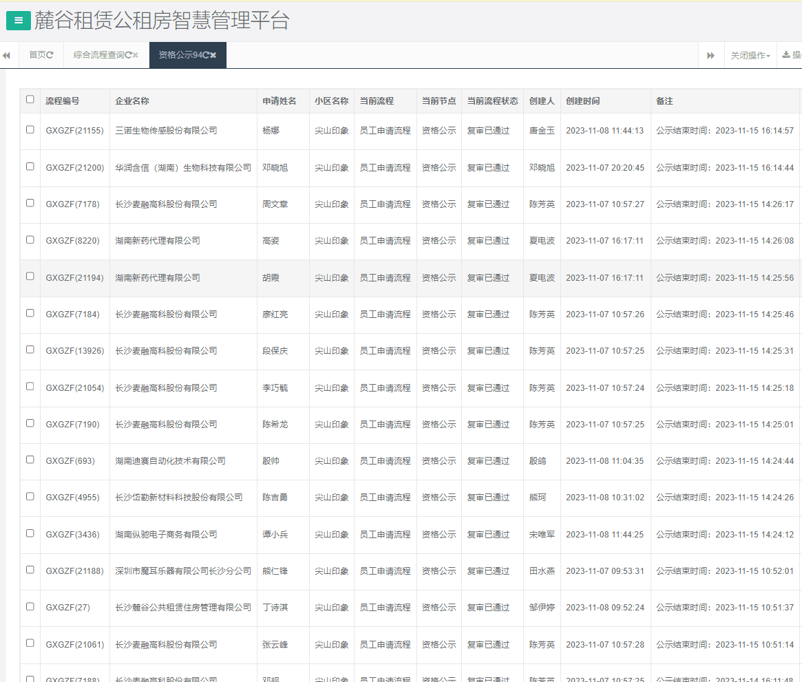This screenshot has width=802, height=682.
Task: Sort by the 创建时间 column header
Action: [582, 101]
